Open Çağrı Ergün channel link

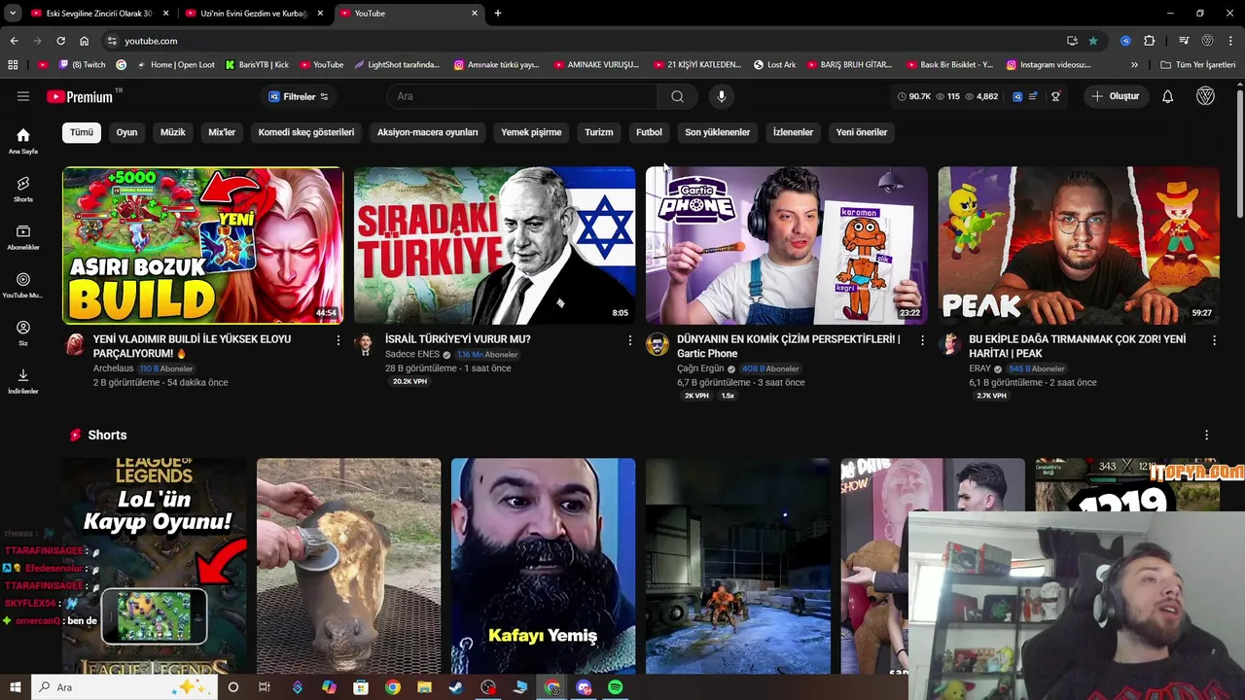click(x=700, y=368)
